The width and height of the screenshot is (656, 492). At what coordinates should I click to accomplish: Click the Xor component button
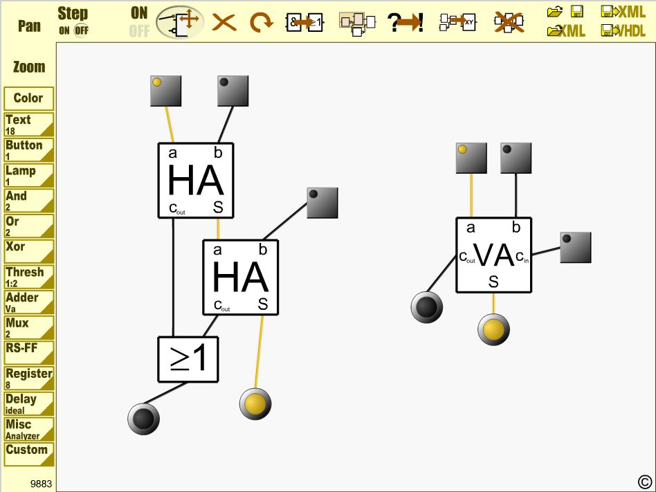click(x=28, y=250)
